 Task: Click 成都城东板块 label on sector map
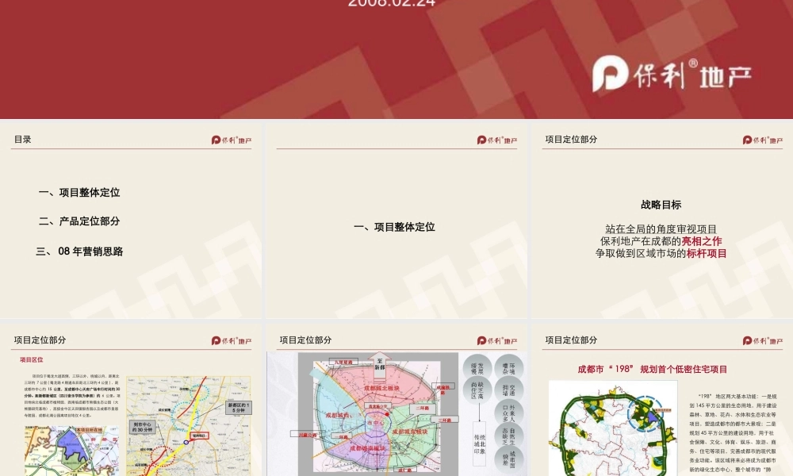(x=410, y=432)
